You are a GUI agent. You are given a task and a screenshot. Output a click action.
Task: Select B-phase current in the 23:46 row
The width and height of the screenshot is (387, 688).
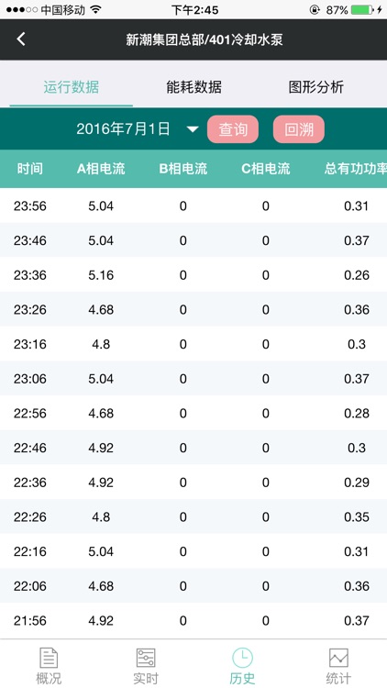point(183,240)
